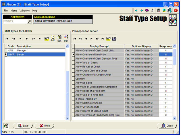Open the File menu
The width and height of the screenshot is (181, 136).
click(6, 11)
